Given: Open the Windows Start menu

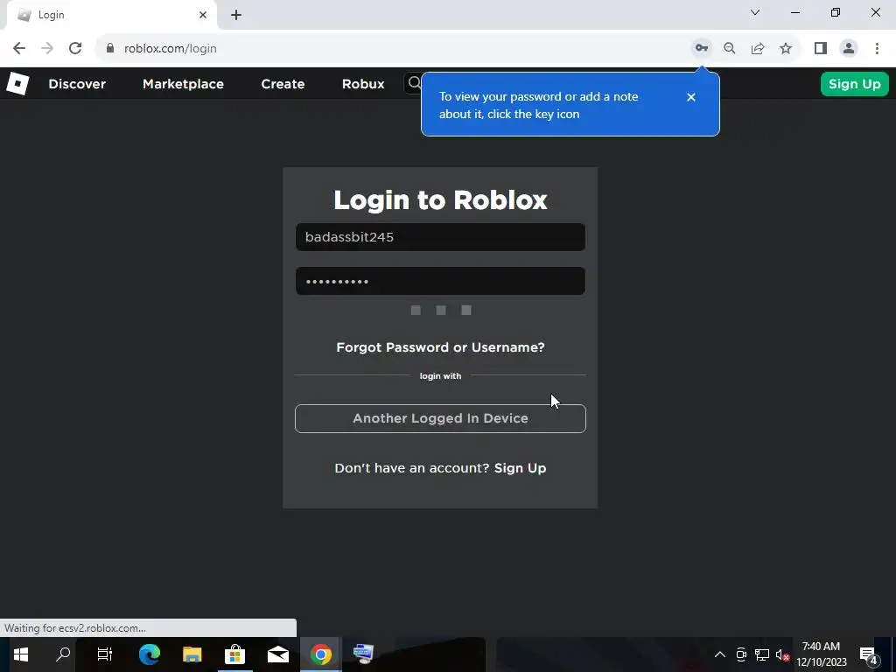Looking at the screenshot, I should click(21, 654).
